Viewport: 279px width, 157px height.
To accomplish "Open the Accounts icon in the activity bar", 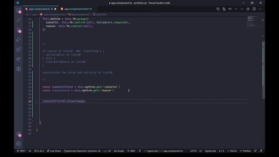I will tap(18, 134).
